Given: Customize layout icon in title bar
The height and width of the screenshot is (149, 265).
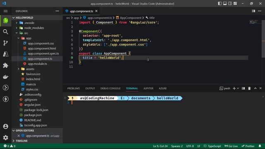Looking at the screenshot, I should pos(235,4).
